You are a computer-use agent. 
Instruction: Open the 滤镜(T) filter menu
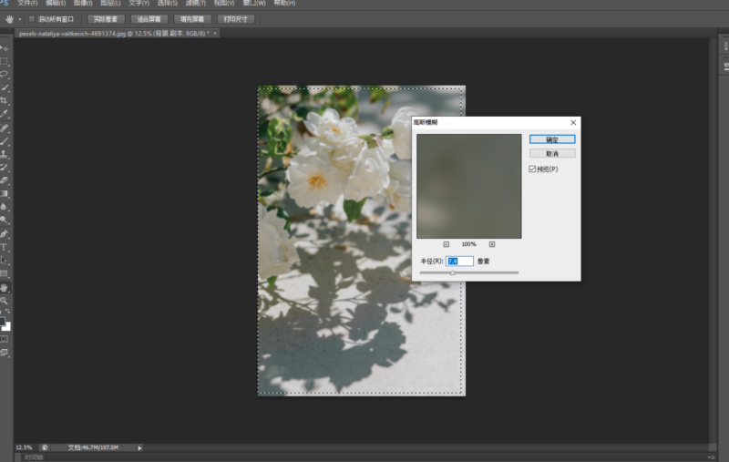[x=197, y=4]
